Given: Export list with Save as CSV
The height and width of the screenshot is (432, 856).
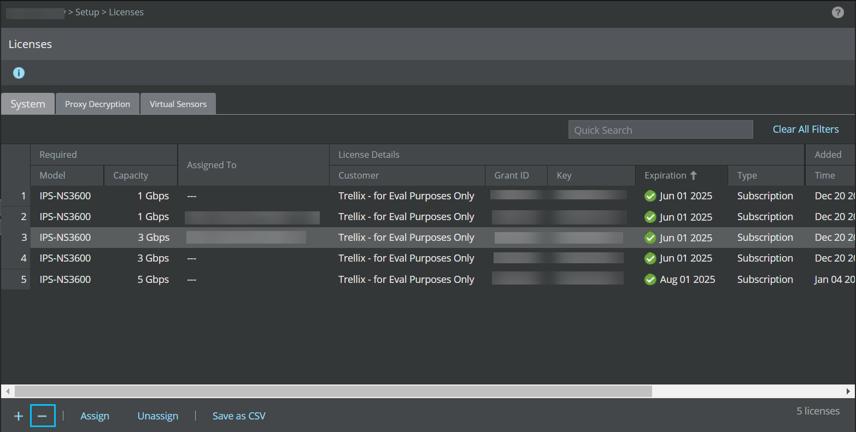Looking at the screenshot, I should tap(239, 416).
